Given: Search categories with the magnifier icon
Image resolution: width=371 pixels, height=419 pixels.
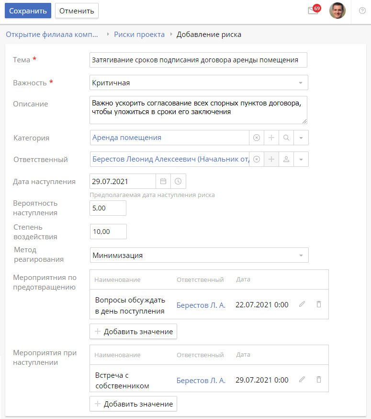Looking at the screenshot, I should (x=286, y=138).
